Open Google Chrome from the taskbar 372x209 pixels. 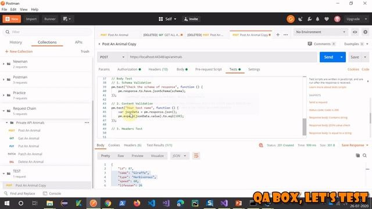108,203
